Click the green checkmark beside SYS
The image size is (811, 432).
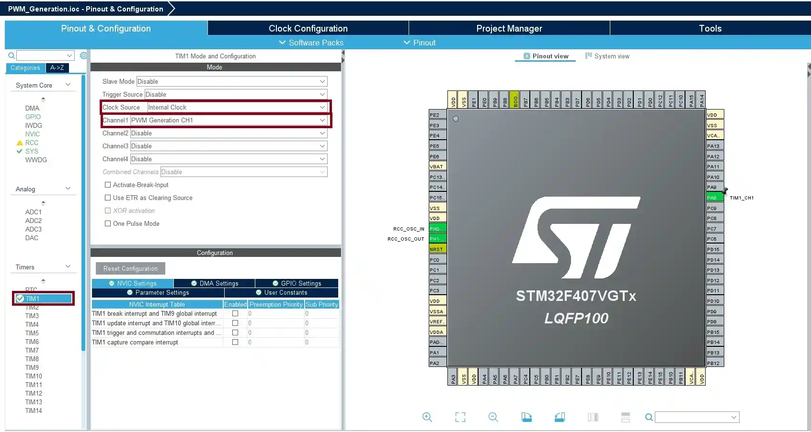coord(20,151)
